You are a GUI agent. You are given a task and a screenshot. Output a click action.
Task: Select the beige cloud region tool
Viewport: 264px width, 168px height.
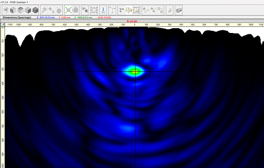point(129,10)
